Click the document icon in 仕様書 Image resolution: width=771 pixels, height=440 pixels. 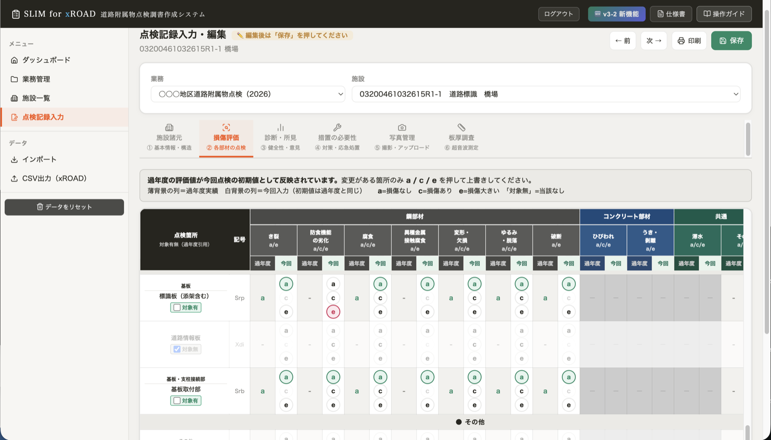(661, 14)
